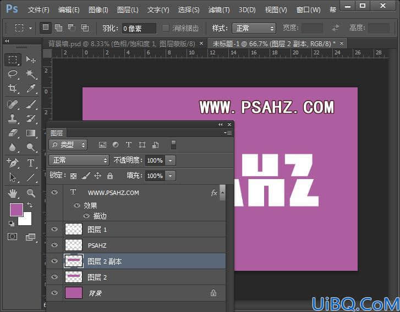
Task: Filter layers by pixel layer icon
Action: [102, 145]
